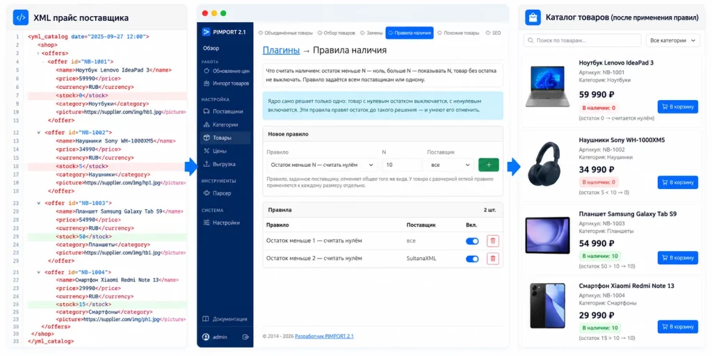Open Обновление цен in the sidebar
Viewport: 712px width, 356px height.
click(226, 71)
